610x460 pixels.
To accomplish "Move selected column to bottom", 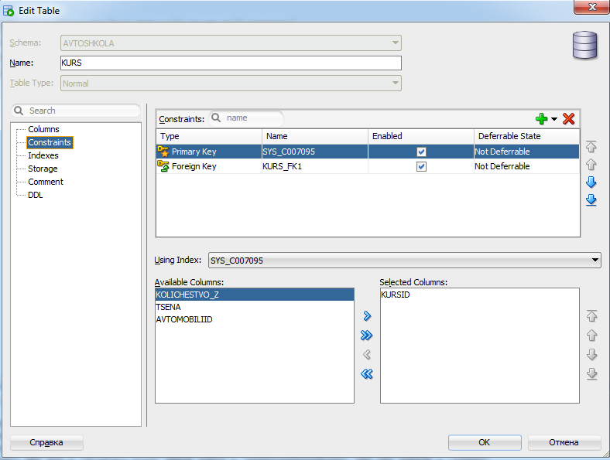I will [591, 373].
